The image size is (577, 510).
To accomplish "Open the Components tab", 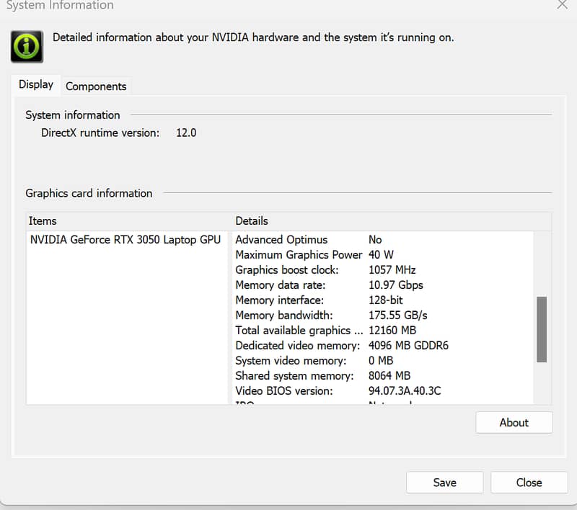I will 96,86.
